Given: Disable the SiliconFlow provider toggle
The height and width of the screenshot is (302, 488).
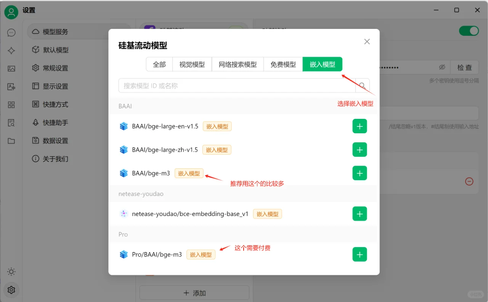Looking at the screenshot, I should tap(469, 31).
